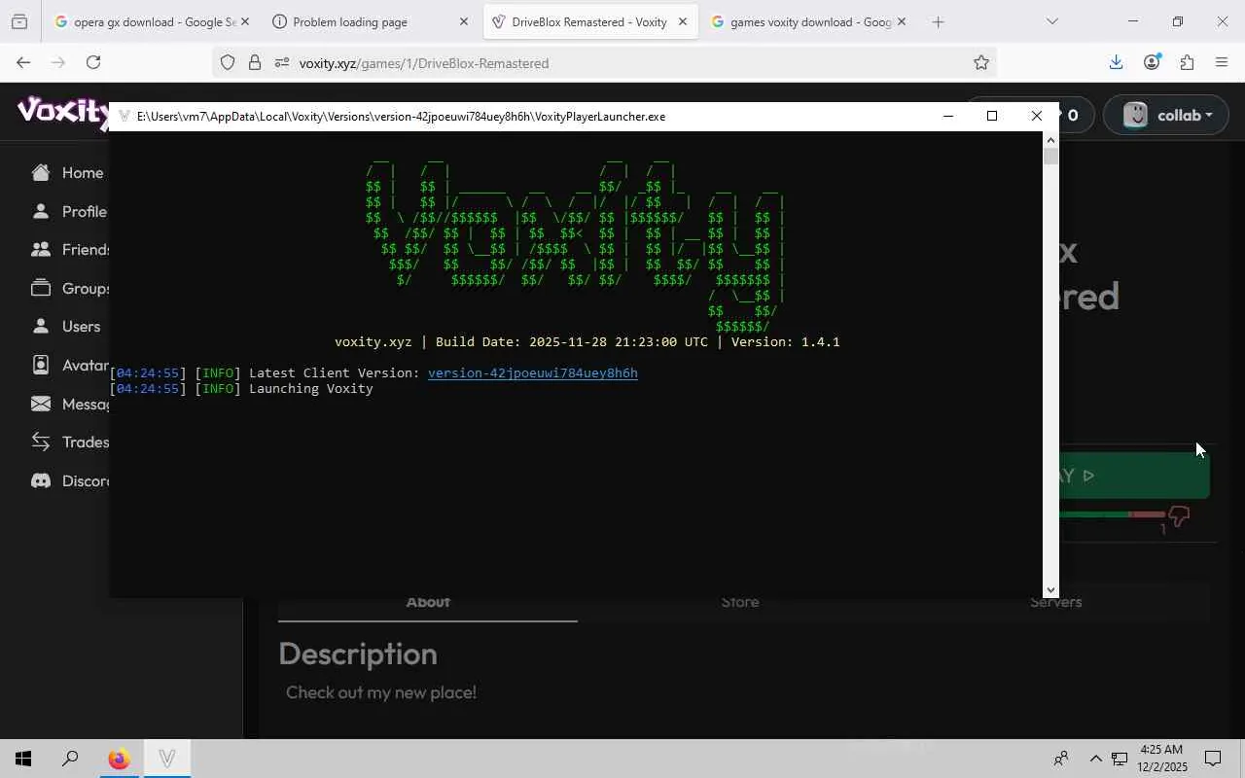Open the Avatar icon in Voxity sidebar
Screen dimensions: 1245x778
point(41,365)
